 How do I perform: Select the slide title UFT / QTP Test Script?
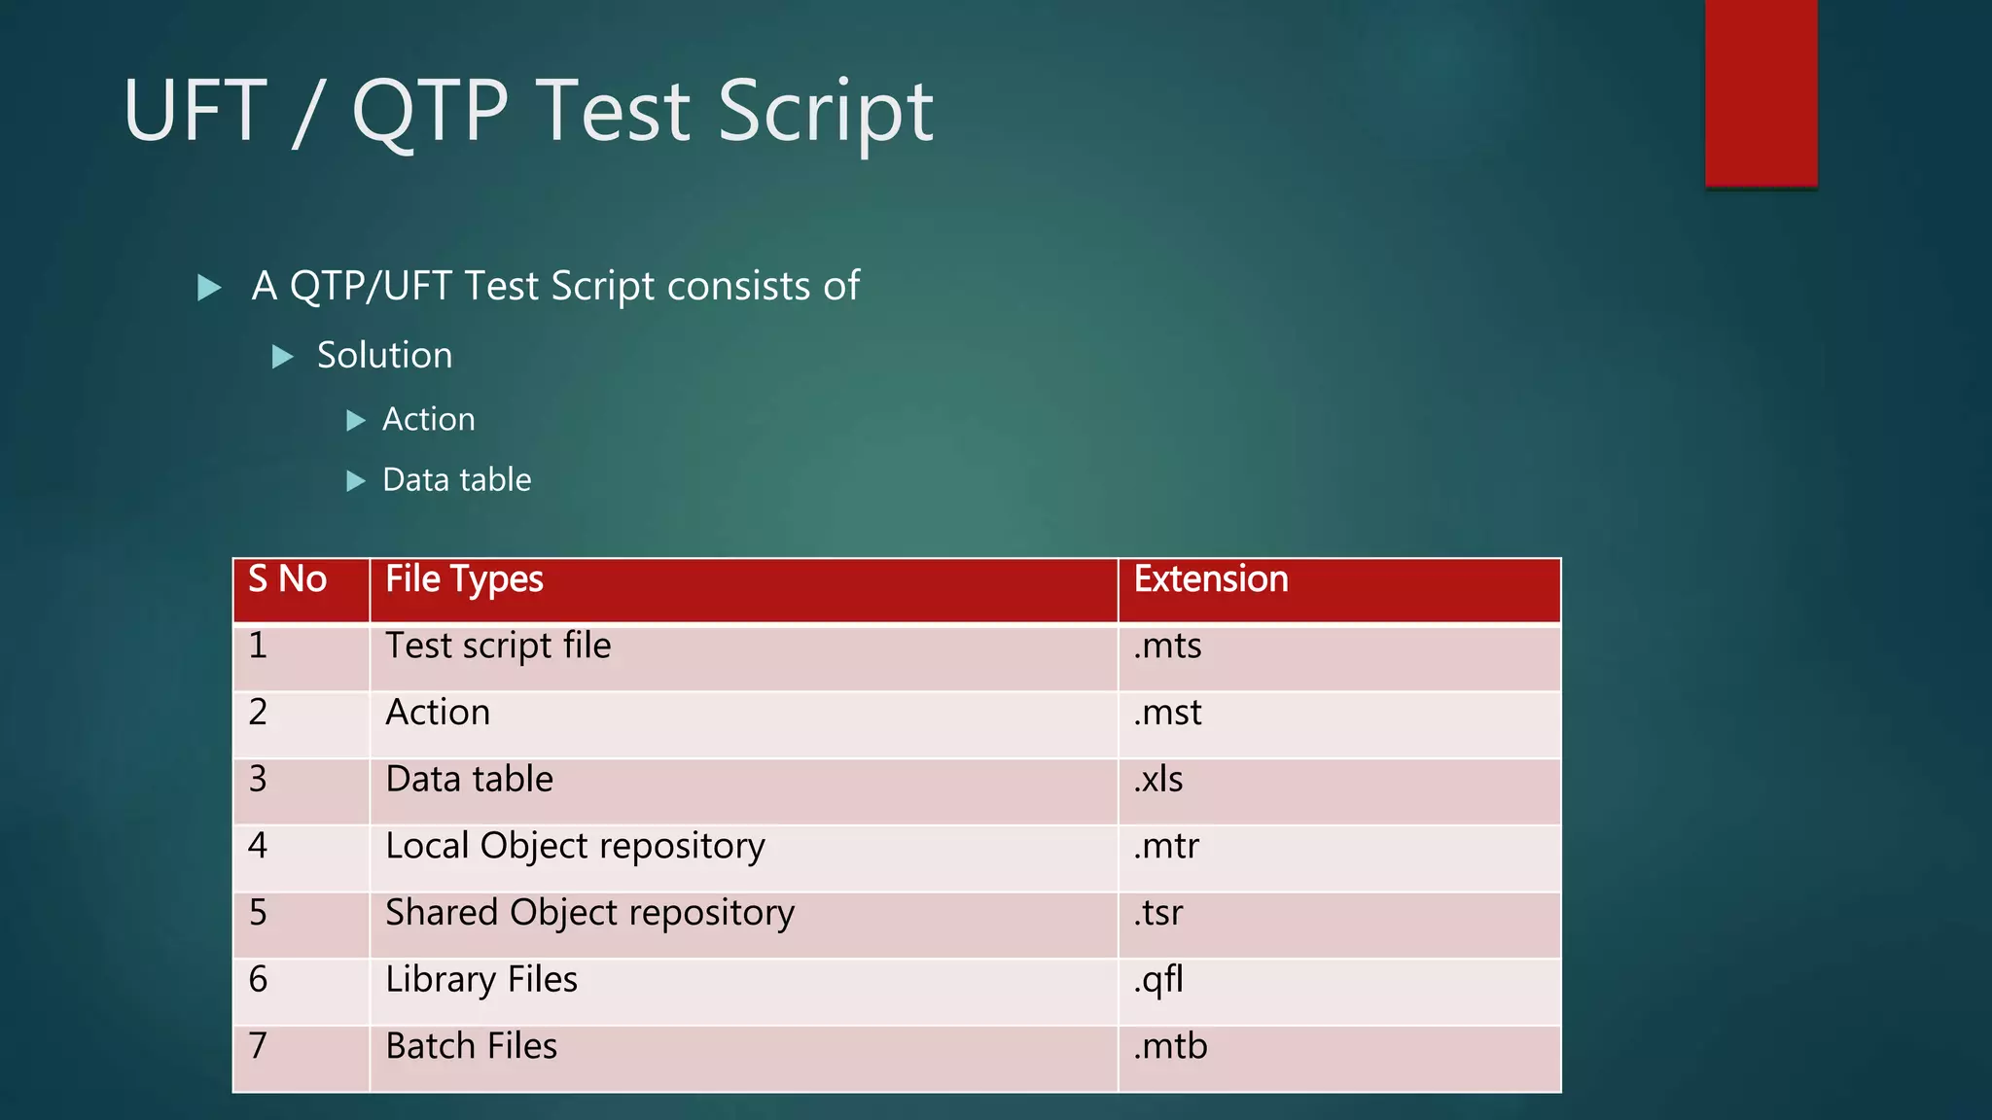(528, 111)
